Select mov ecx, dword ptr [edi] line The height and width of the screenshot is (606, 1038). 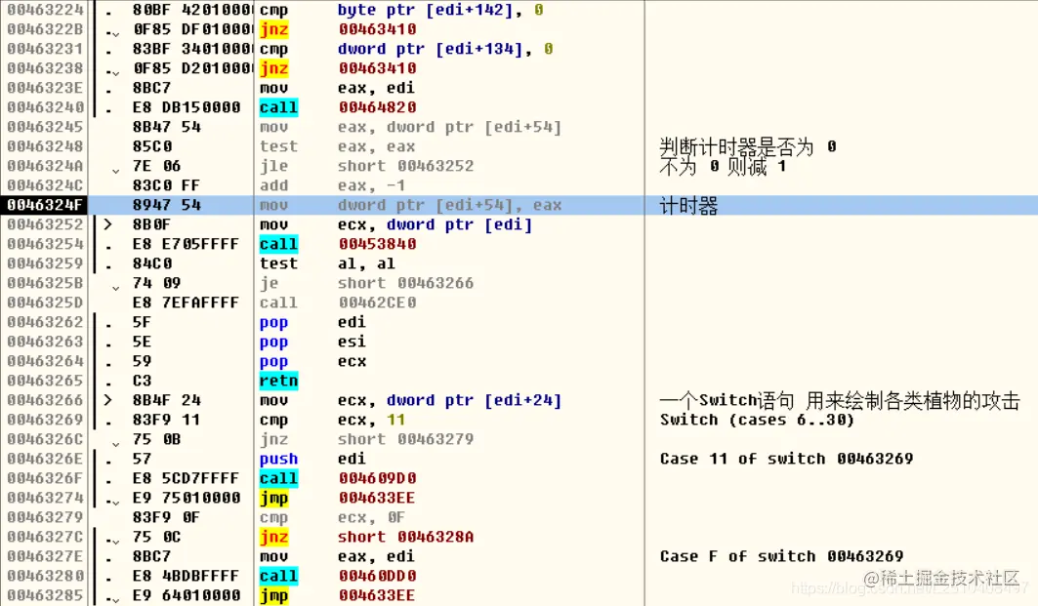pyautogui.click(x=395, y=224)
